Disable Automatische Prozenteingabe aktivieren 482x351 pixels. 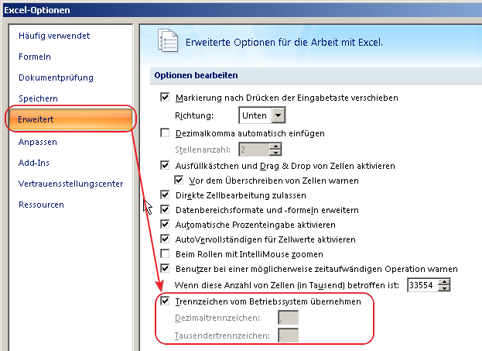coord(165,225)
